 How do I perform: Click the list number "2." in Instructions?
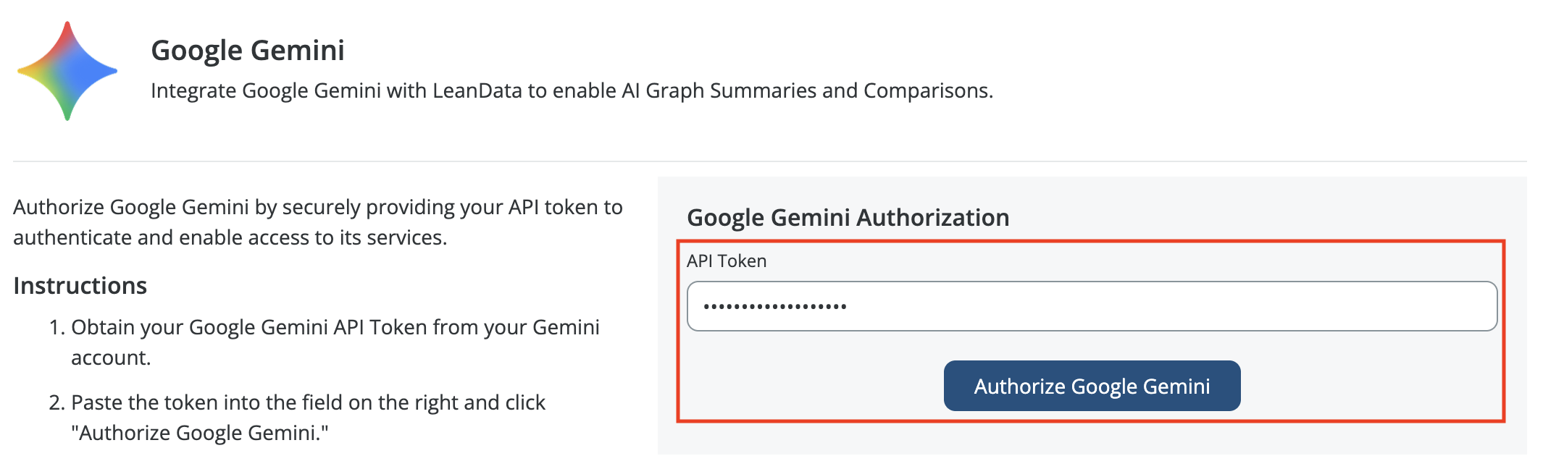57,402
